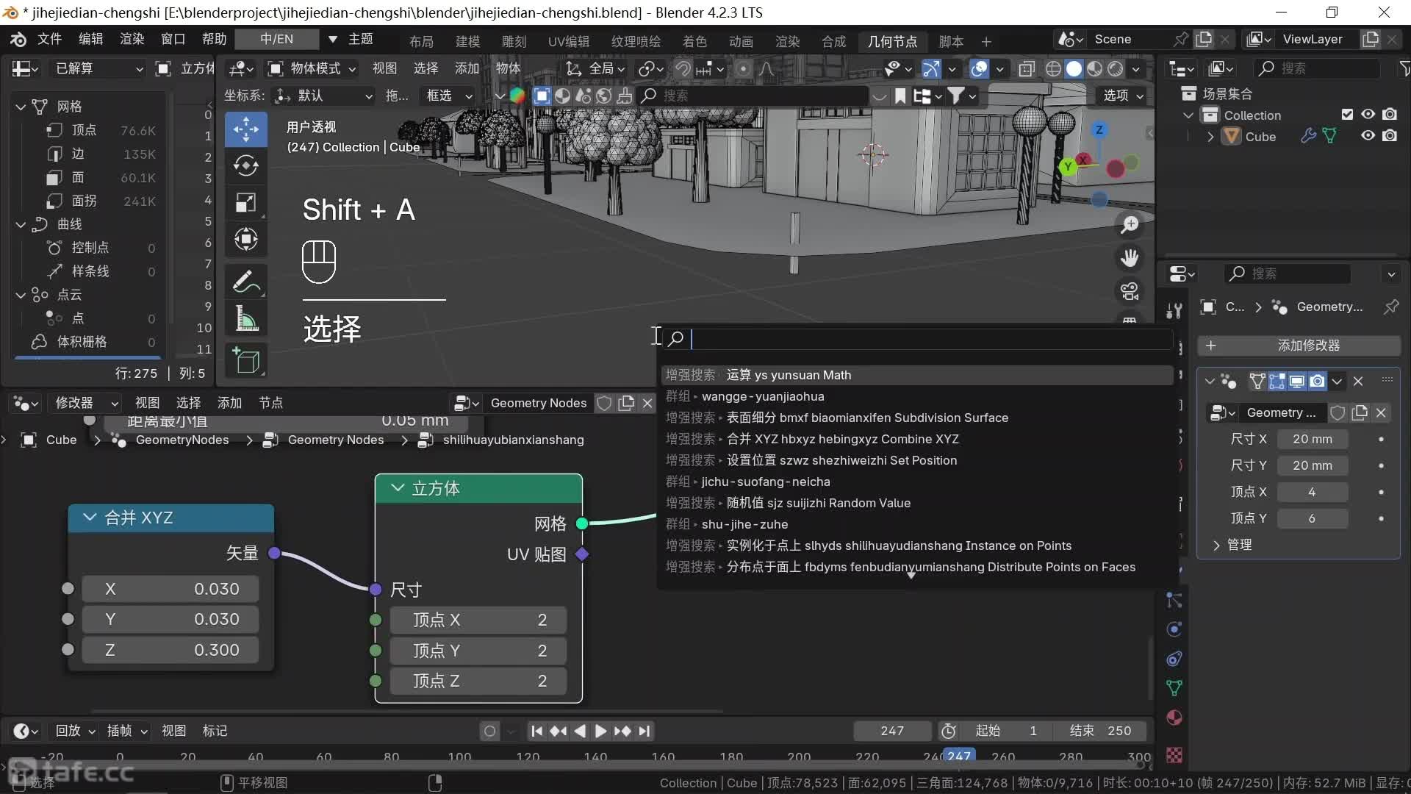Open the 物体模式 mode dropdown
This screenshot has height=794, width=1411.
point(312,68)
